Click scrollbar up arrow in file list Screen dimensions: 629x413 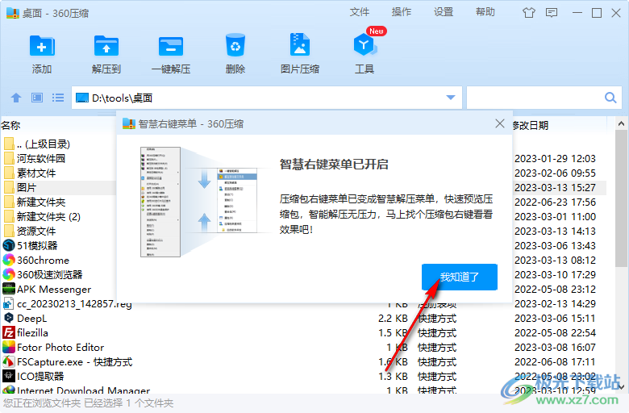(x=622, y=123)
